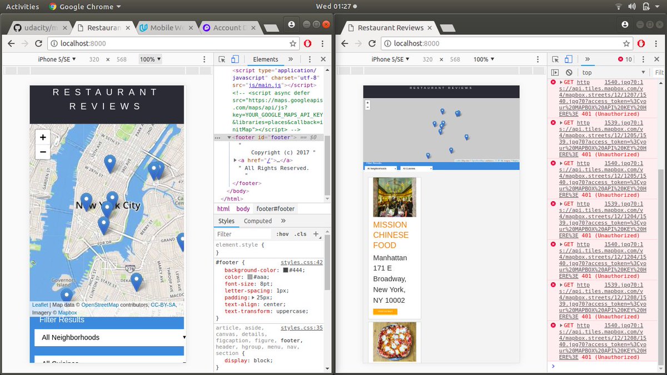Screen dimensions: 667x375
Task: Open the right DevTools customize menu
Action: tap(643, 59)
